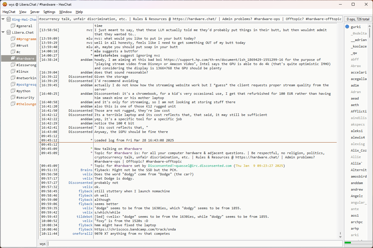Select the ##programming channel
This screenshot has height=248, width=373.
pos(26,39)
